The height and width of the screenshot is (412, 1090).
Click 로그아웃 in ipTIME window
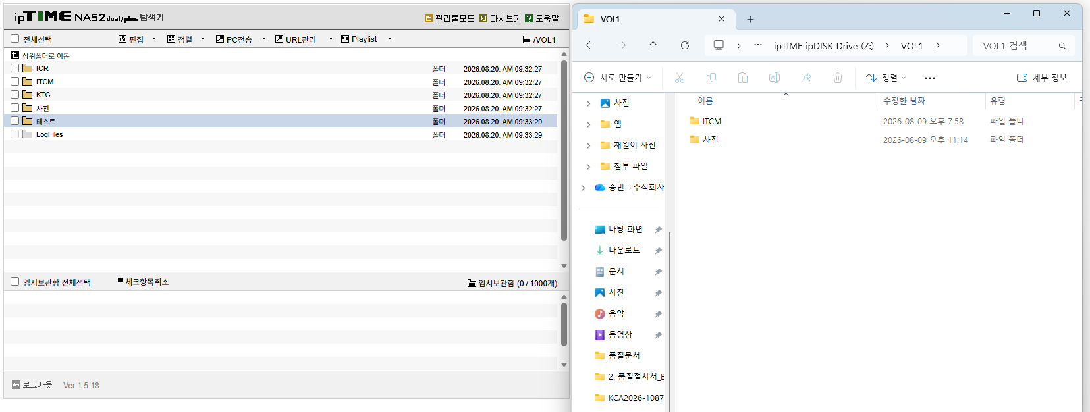click(32, 385)
